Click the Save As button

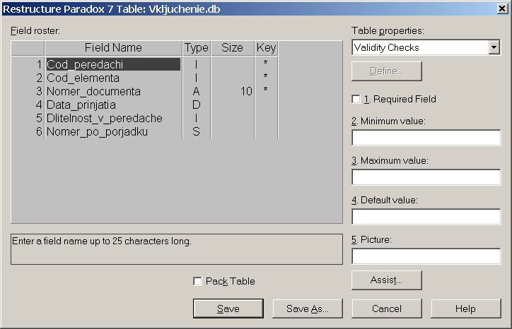point(308,309)
